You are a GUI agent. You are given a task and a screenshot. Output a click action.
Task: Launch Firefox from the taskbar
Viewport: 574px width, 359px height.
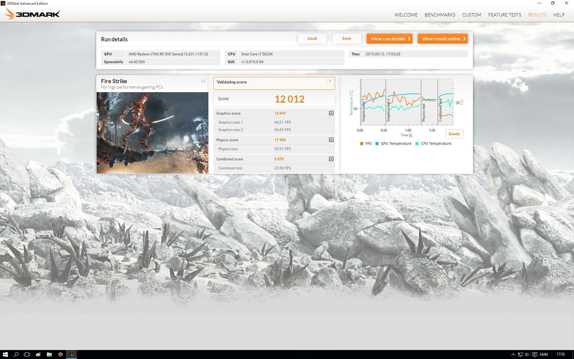tap(60, 355)
